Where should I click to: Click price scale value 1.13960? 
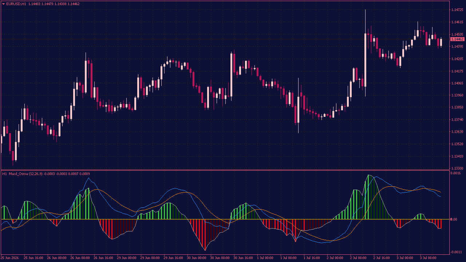pos(457,95)
